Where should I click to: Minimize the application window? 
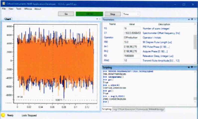[175, 4]
